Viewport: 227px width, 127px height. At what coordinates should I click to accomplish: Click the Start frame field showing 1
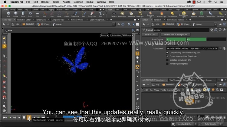176,39
